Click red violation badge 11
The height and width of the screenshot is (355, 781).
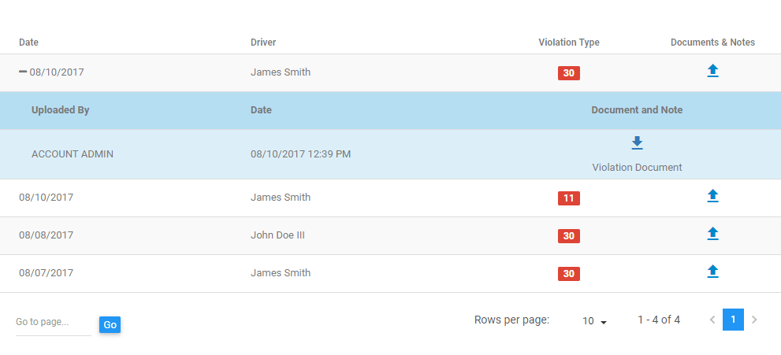click(569, 198)
